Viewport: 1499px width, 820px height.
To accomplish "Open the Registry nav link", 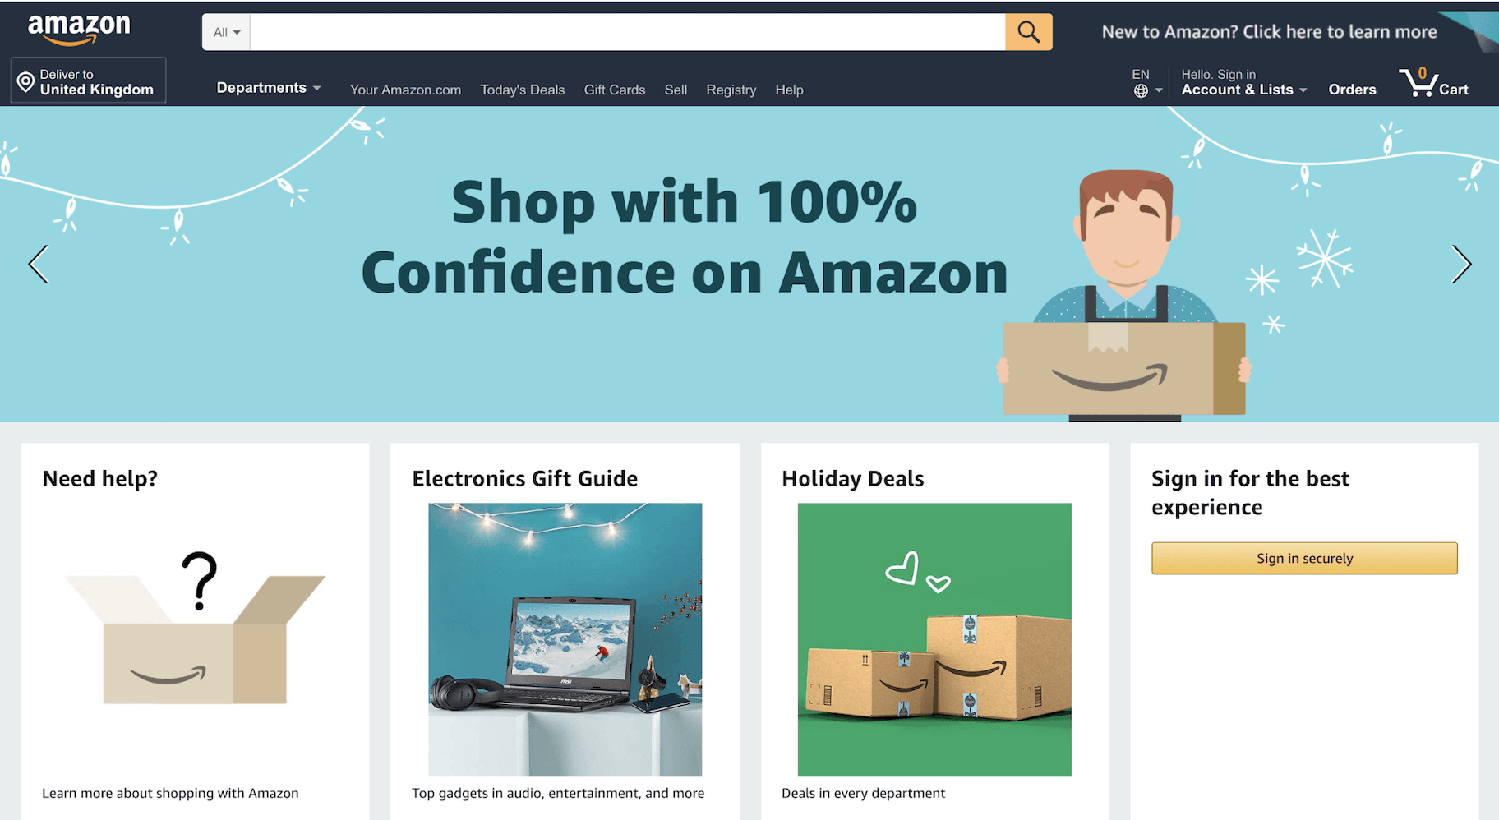I will point(731,90).
